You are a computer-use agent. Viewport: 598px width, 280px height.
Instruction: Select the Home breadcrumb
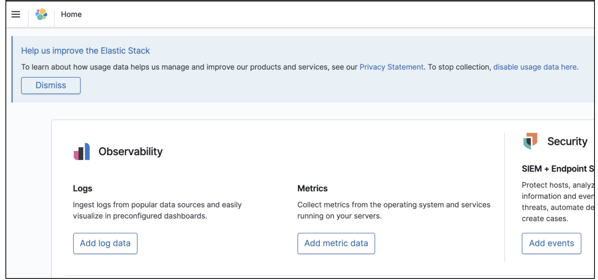coord(71,14)
